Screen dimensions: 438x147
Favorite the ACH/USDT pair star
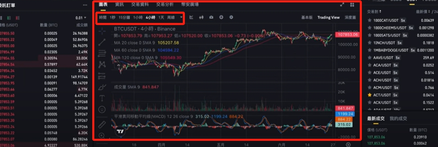[369, 80]
